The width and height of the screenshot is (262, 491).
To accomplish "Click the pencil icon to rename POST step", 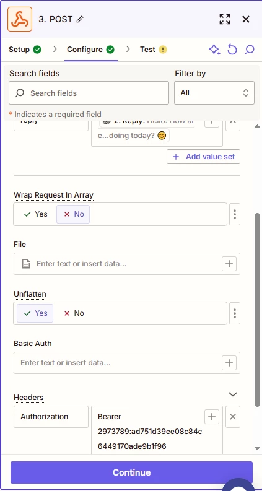I will click(80, 19).
